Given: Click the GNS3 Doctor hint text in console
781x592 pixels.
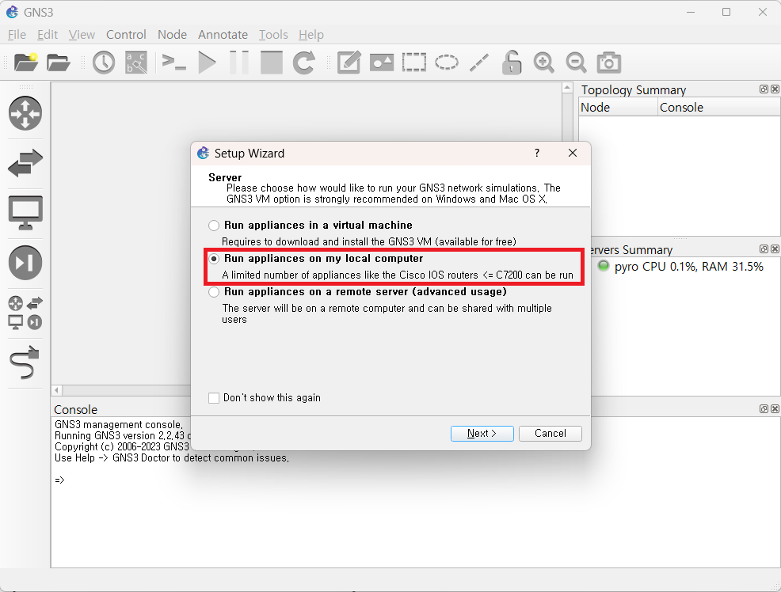Looking at the screenshot, I should tap(171, 457).
